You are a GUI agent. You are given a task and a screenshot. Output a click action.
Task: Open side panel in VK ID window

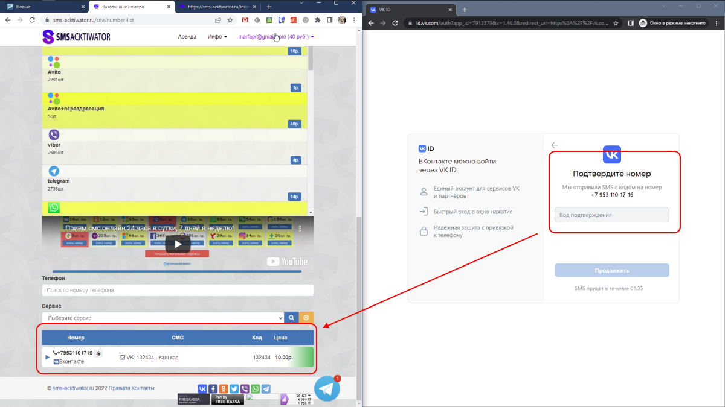click(630, 24)
